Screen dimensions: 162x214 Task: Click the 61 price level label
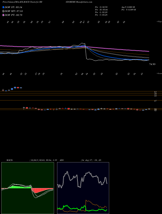coord(155,92)
